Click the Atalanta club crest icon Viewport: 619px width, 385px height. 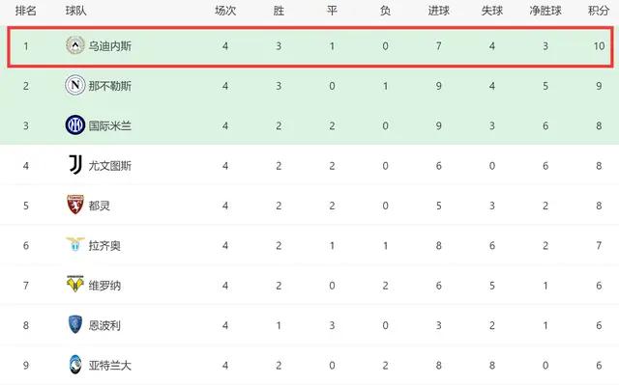tap(75, 365)
